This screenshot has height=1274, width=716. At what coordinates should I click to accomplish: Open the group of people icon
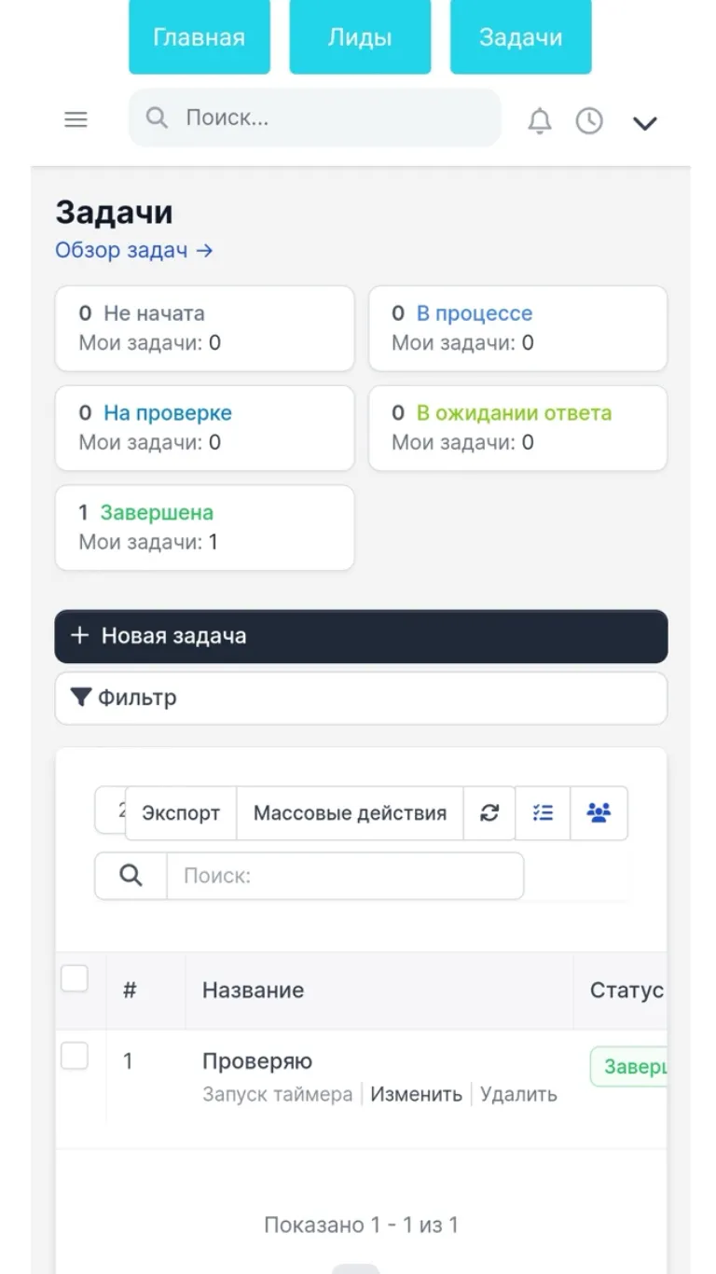tap(599, 813)
